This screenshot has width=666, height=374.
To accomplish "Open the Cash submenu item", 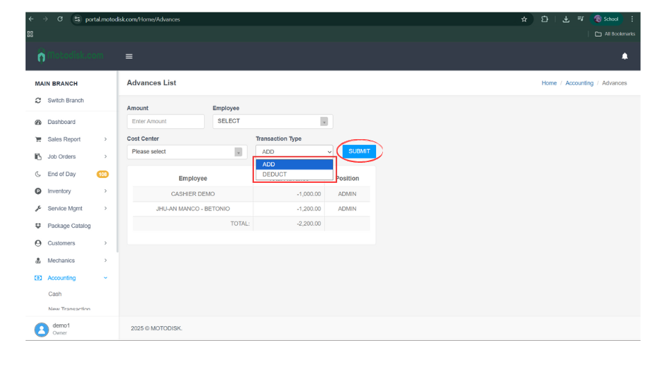I will coord(55,294).
